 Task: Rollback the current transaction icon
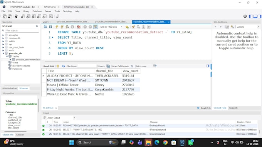[90, 27]
